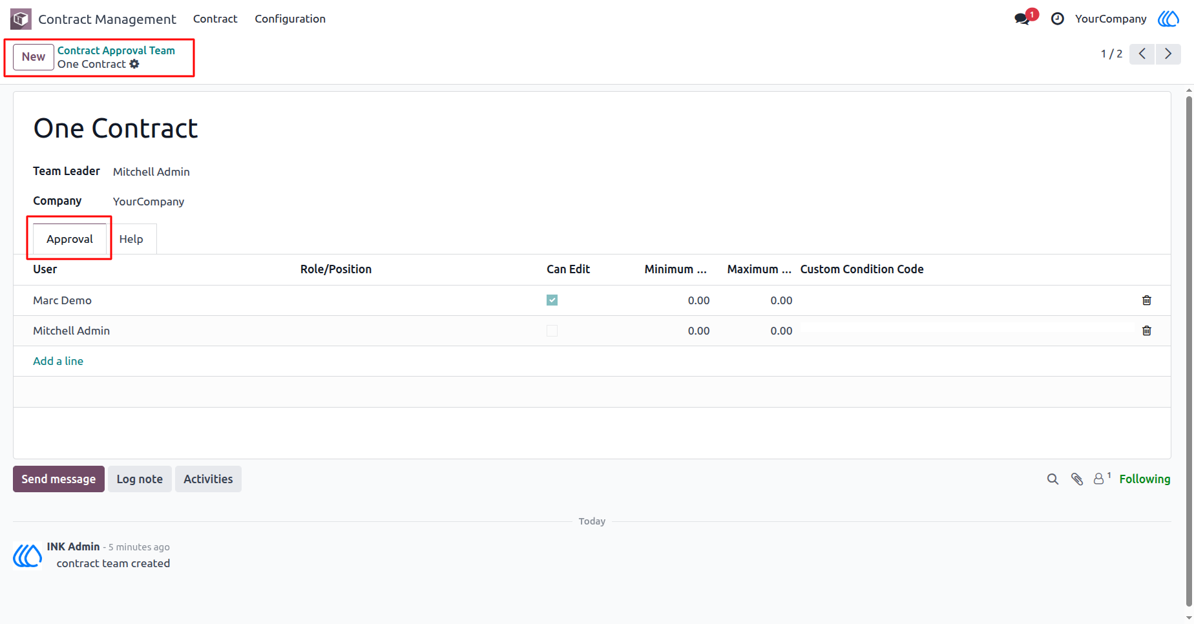The width and height of the screenshot is (1194, 624).
Task: Click INK Admin message avatar
Action: click(28, 556)
